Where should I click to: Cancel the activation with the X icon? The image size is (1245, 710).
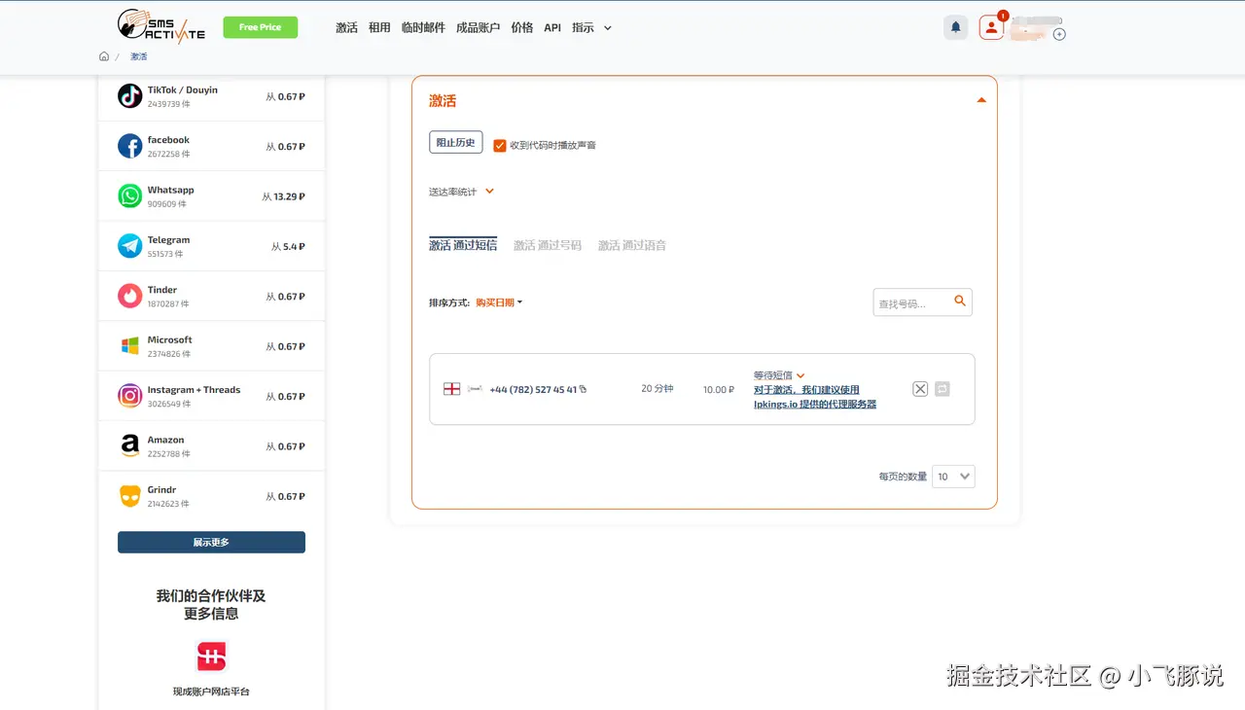pos(920,389)
